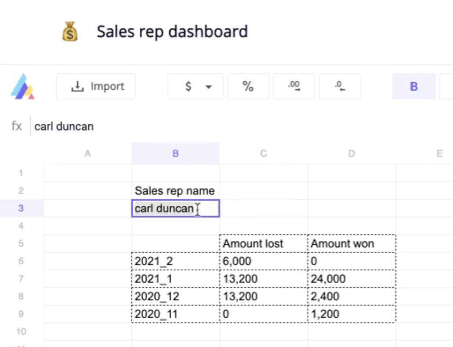Increase decimal places using the .00 icon

(x=294, y=86)
